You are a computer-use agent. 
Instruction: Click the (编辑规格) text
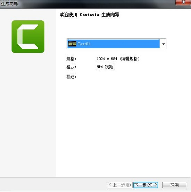130,59
